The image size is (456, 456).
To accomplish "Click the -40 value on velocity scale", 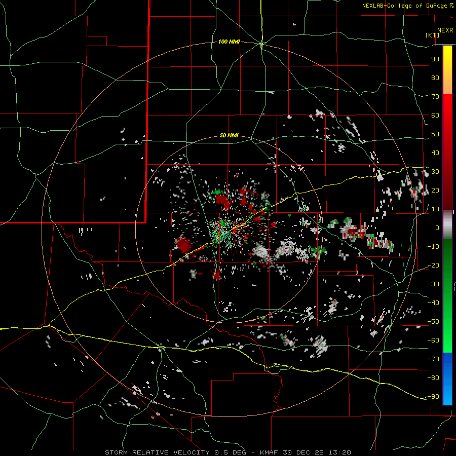I will [x=433, y=303].
